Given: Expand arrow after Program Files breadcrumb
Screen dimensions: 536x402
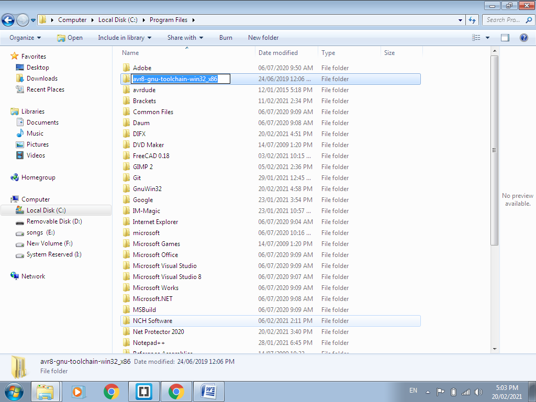Looking at the screenshot, I should pyautogui.click(x=194, y=20).
